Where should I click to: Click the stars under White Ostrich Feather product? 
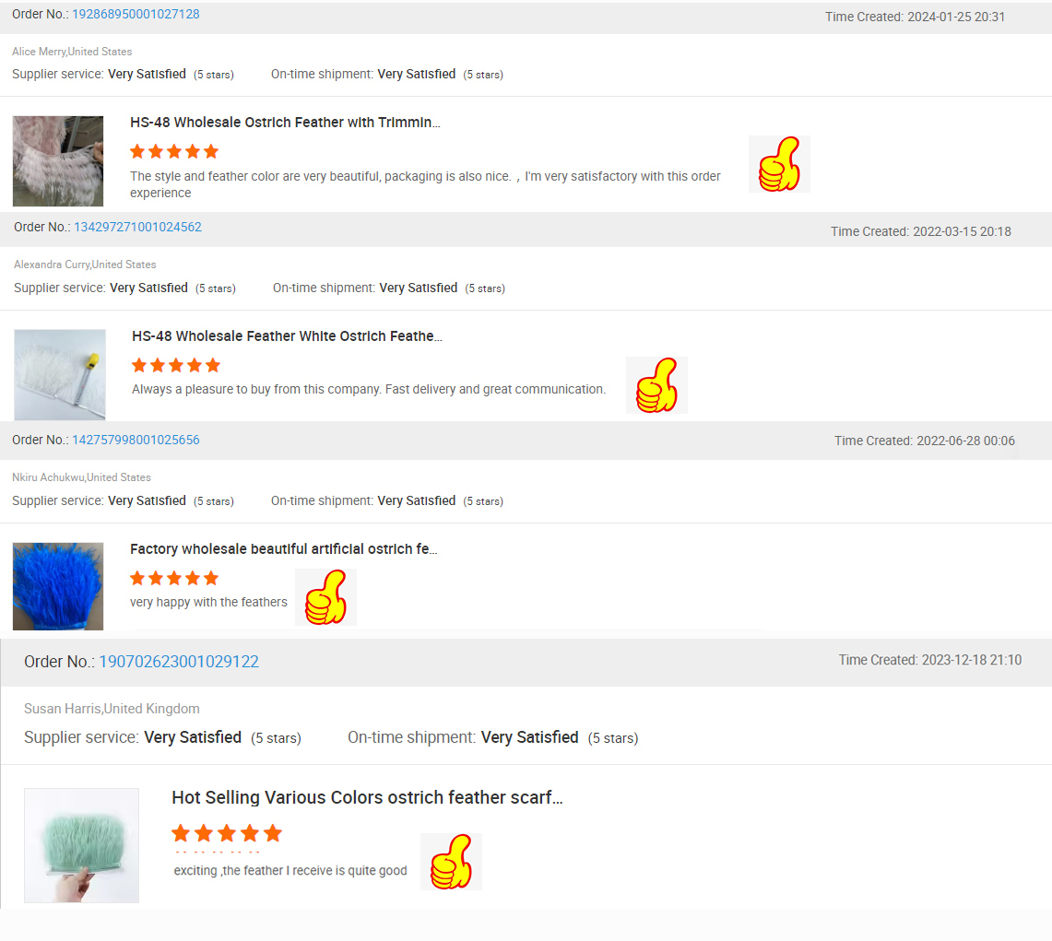[x=176, y=366]
